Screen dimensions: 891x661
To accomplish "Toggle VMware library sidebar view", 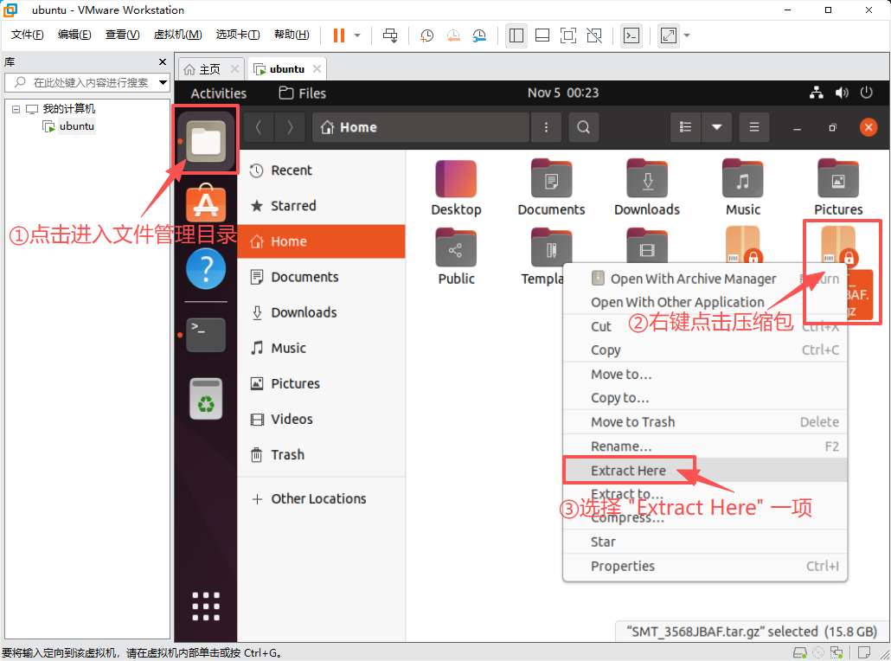I will point(516,35).
